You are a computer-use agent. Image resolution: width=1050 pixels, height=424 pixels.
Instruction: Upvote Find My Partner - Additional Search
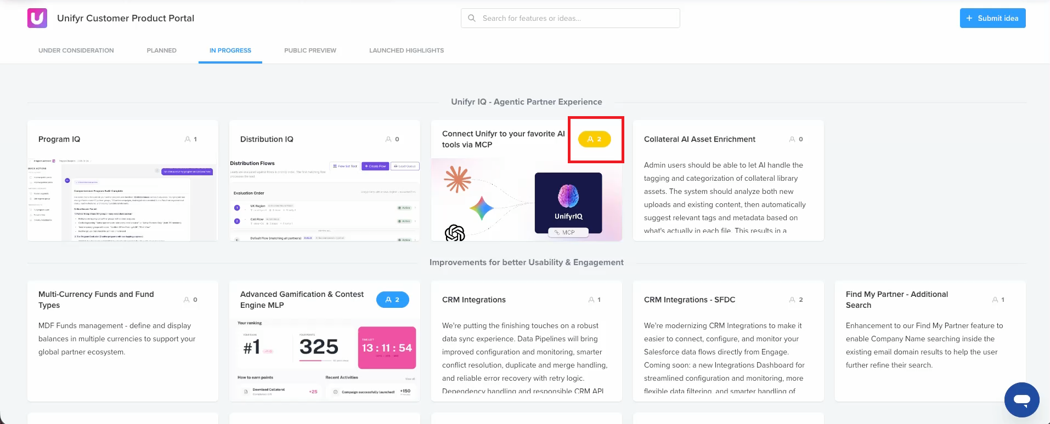click(x=998, y=300)
